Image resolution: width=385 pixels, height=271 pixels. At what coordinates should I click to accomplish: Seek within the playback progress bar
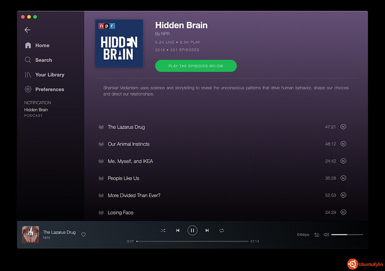[192, 241]
